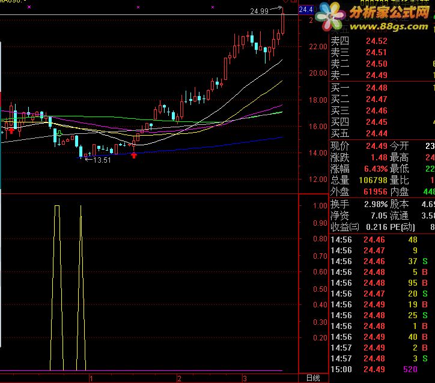Select the 买二 24.47 bid row
435x383 pixels.
[x=383, y=99]
